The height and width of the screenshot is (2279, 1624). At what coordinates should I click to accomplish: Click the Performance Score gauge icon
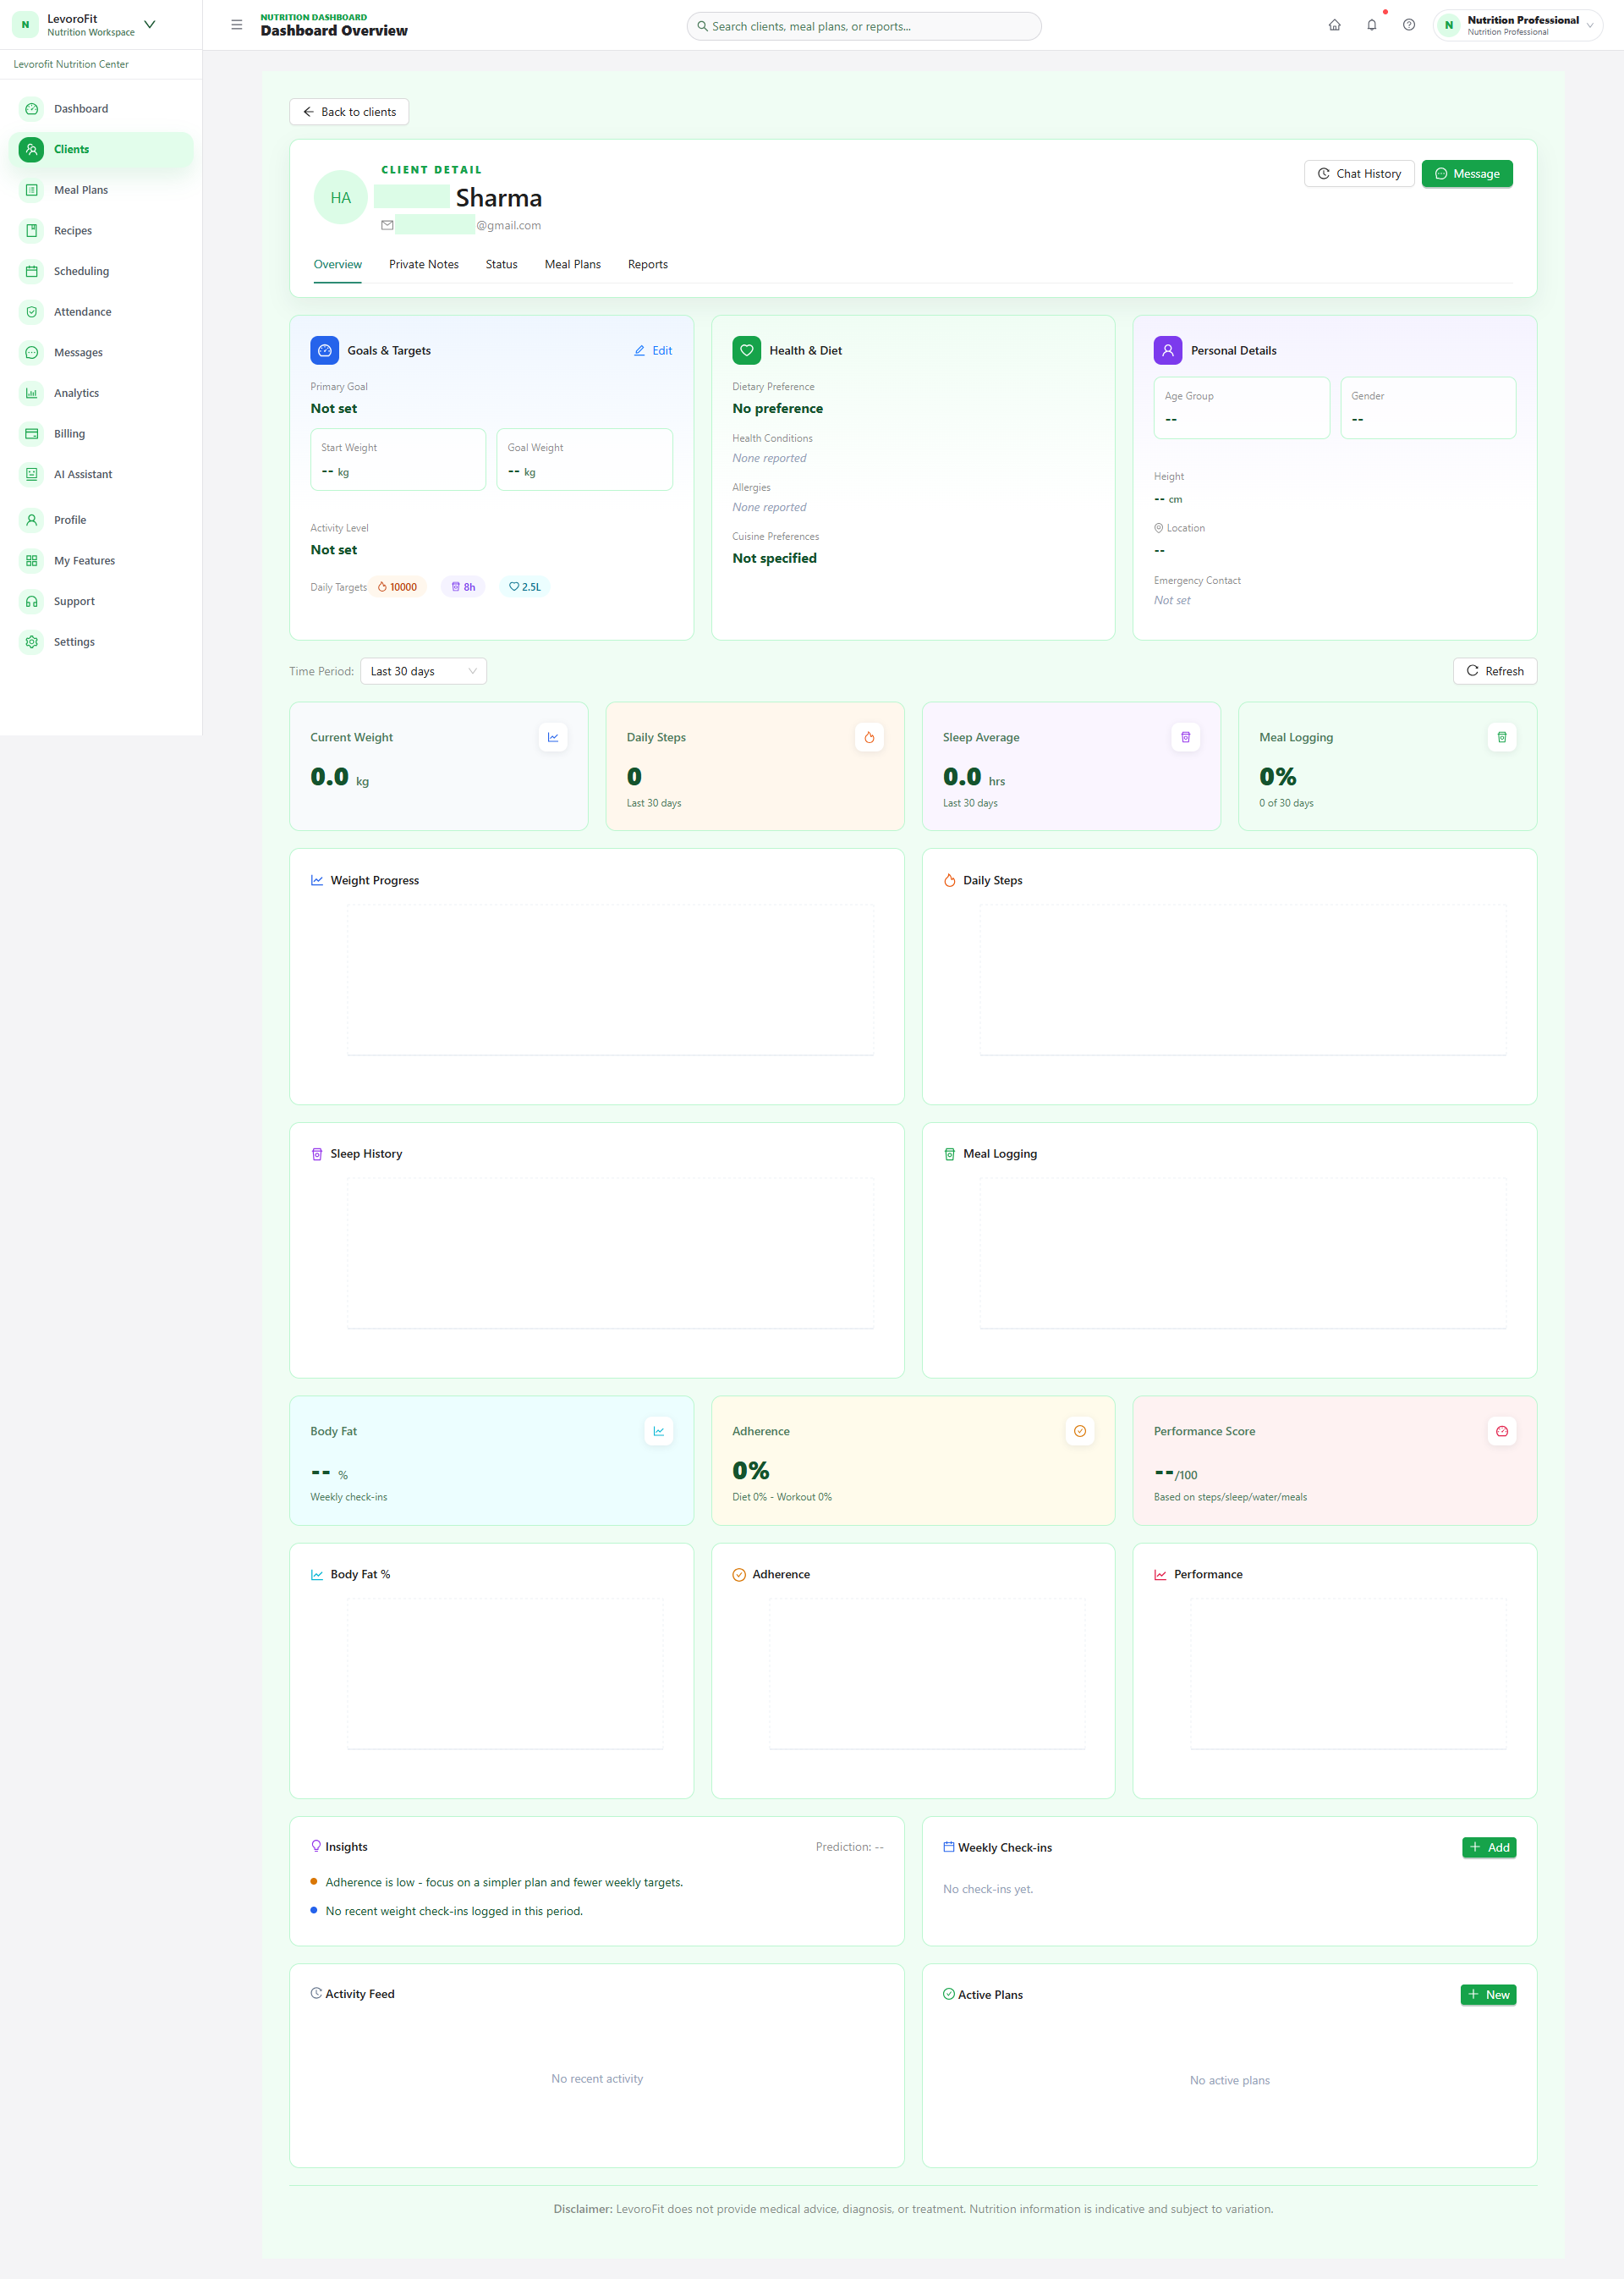pyautogui.click(x=1502, y=1432)
